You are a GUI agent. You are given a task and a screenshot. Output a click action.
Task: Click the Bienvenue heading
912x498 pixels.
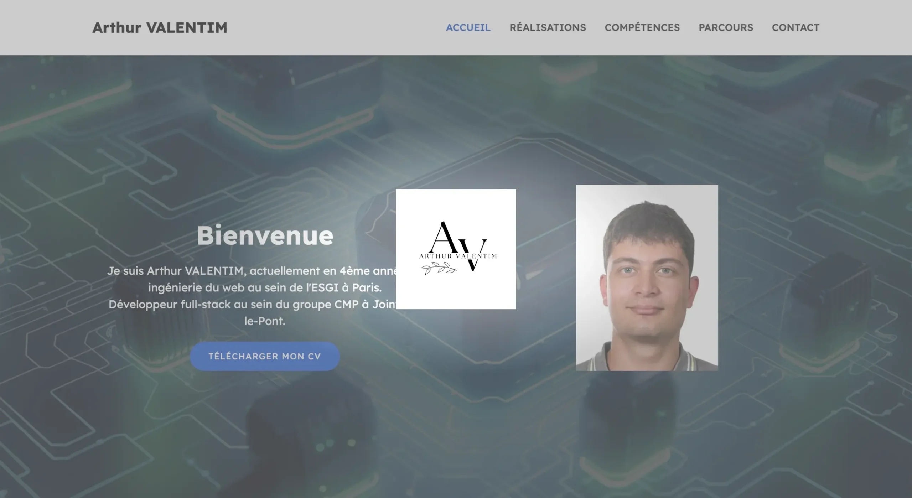[265, 235]
